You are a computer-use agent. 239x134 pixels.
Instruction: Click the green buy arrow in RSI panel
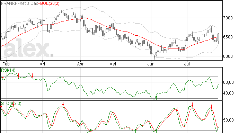[156, 97]
